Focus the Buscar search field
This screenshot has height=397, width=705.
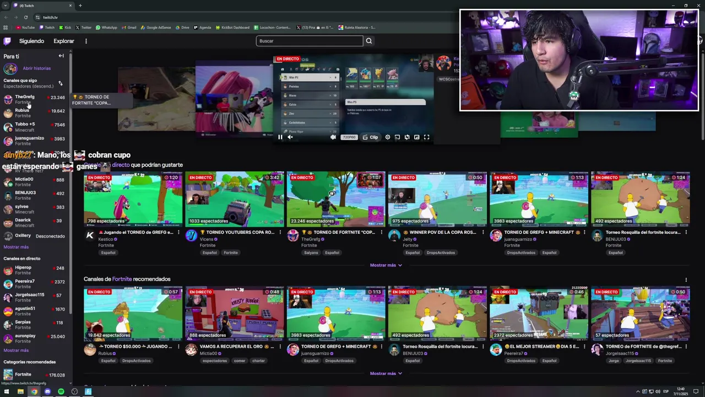(310, 41)
